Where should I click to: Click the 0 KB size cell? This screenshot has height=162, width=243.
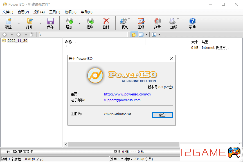coord(195,48)
